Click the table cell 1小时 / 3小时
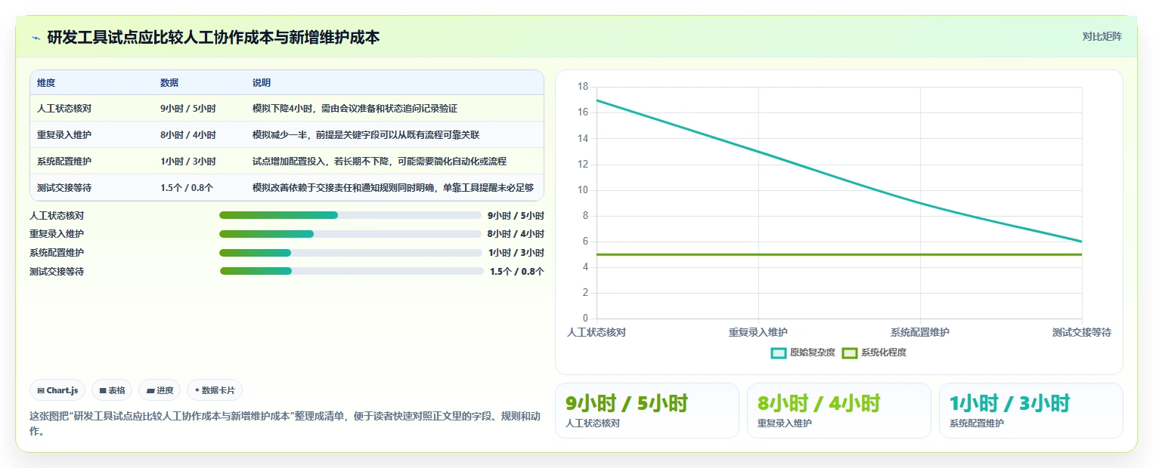Viewport: 1153px width, 468px height. (x=188, y=162)
